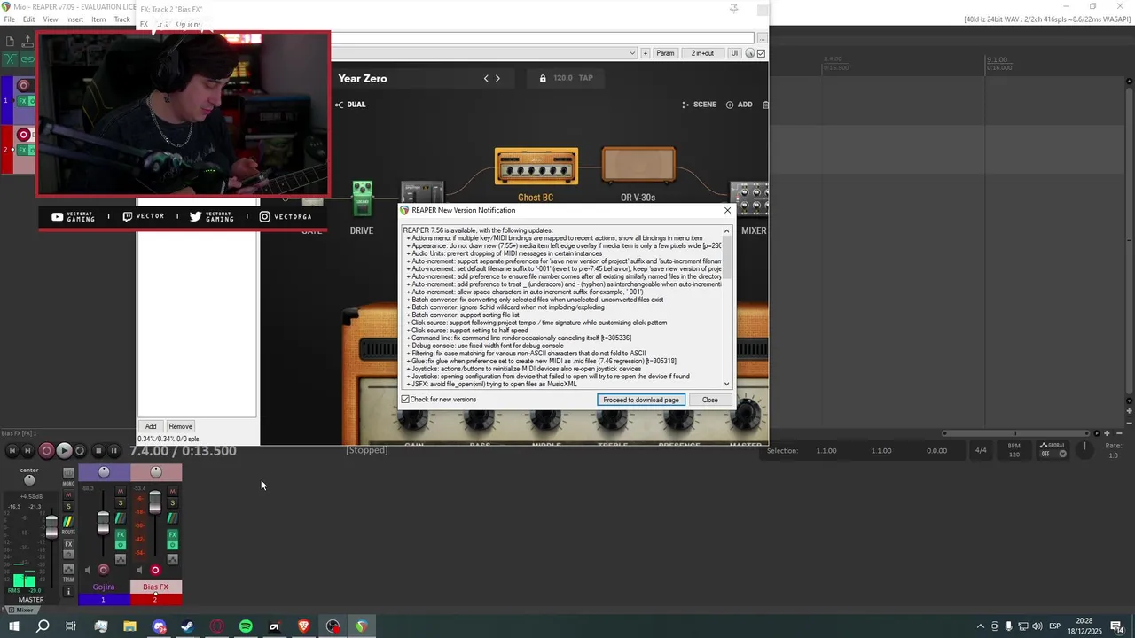Click the transport Stop button

point(98,450)
